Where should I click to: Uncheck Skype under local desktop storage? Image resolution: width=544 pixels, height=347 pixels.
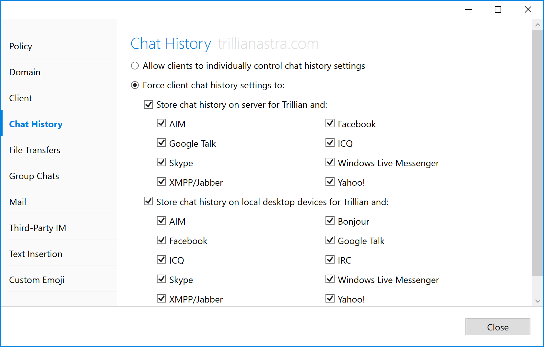pos(161,279)
